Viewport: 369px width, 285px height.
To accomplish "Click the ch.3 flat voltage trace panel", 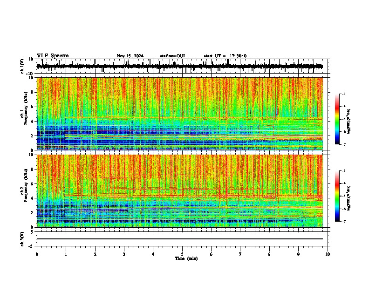I will (x=182, y=239).
